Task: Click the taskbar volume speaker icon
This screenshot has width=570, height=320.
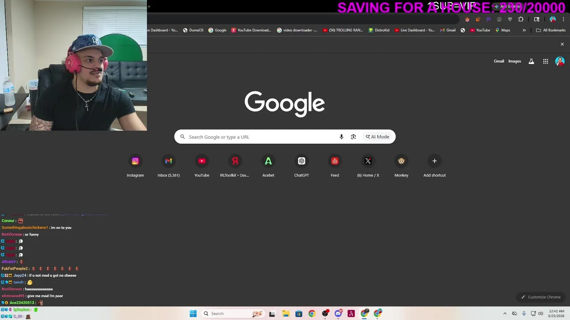Action: click(541, 314)
